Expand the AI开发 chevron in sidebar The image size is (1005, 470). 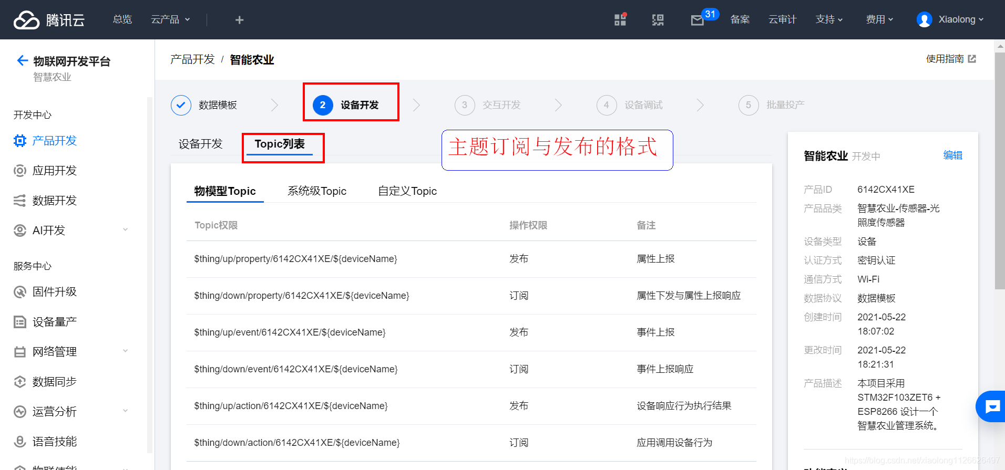click(x=125, y=229)
